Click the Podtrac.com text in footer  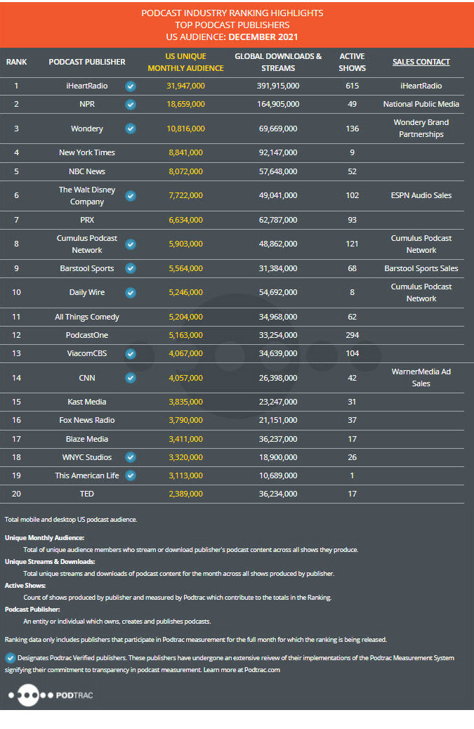click(x=262, y=670)
